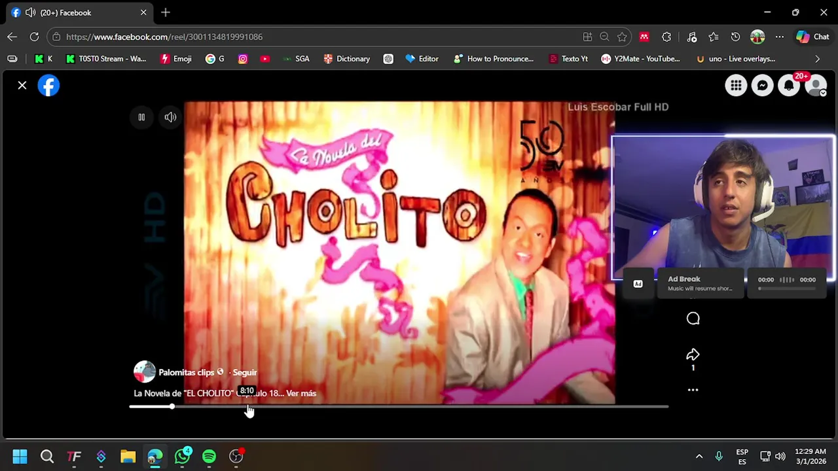Image resolution: width=838 pixels, height=471 pixels.
Task: Open the How to Pronounce bookmark
Action: pos(494,59)
